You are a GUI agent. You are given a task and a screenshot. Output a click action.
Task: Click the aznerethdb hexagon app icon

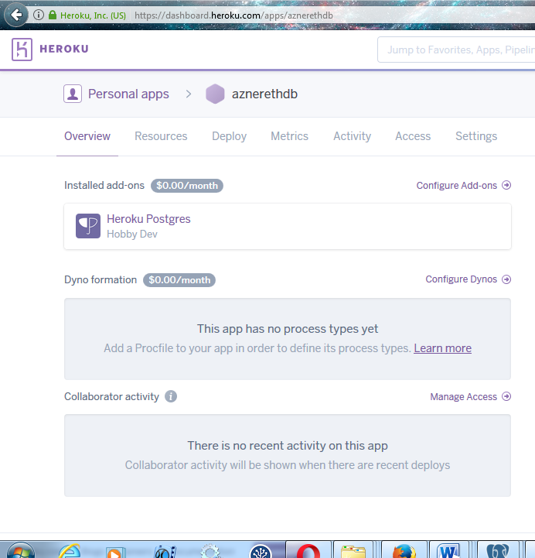coord(215,94)
